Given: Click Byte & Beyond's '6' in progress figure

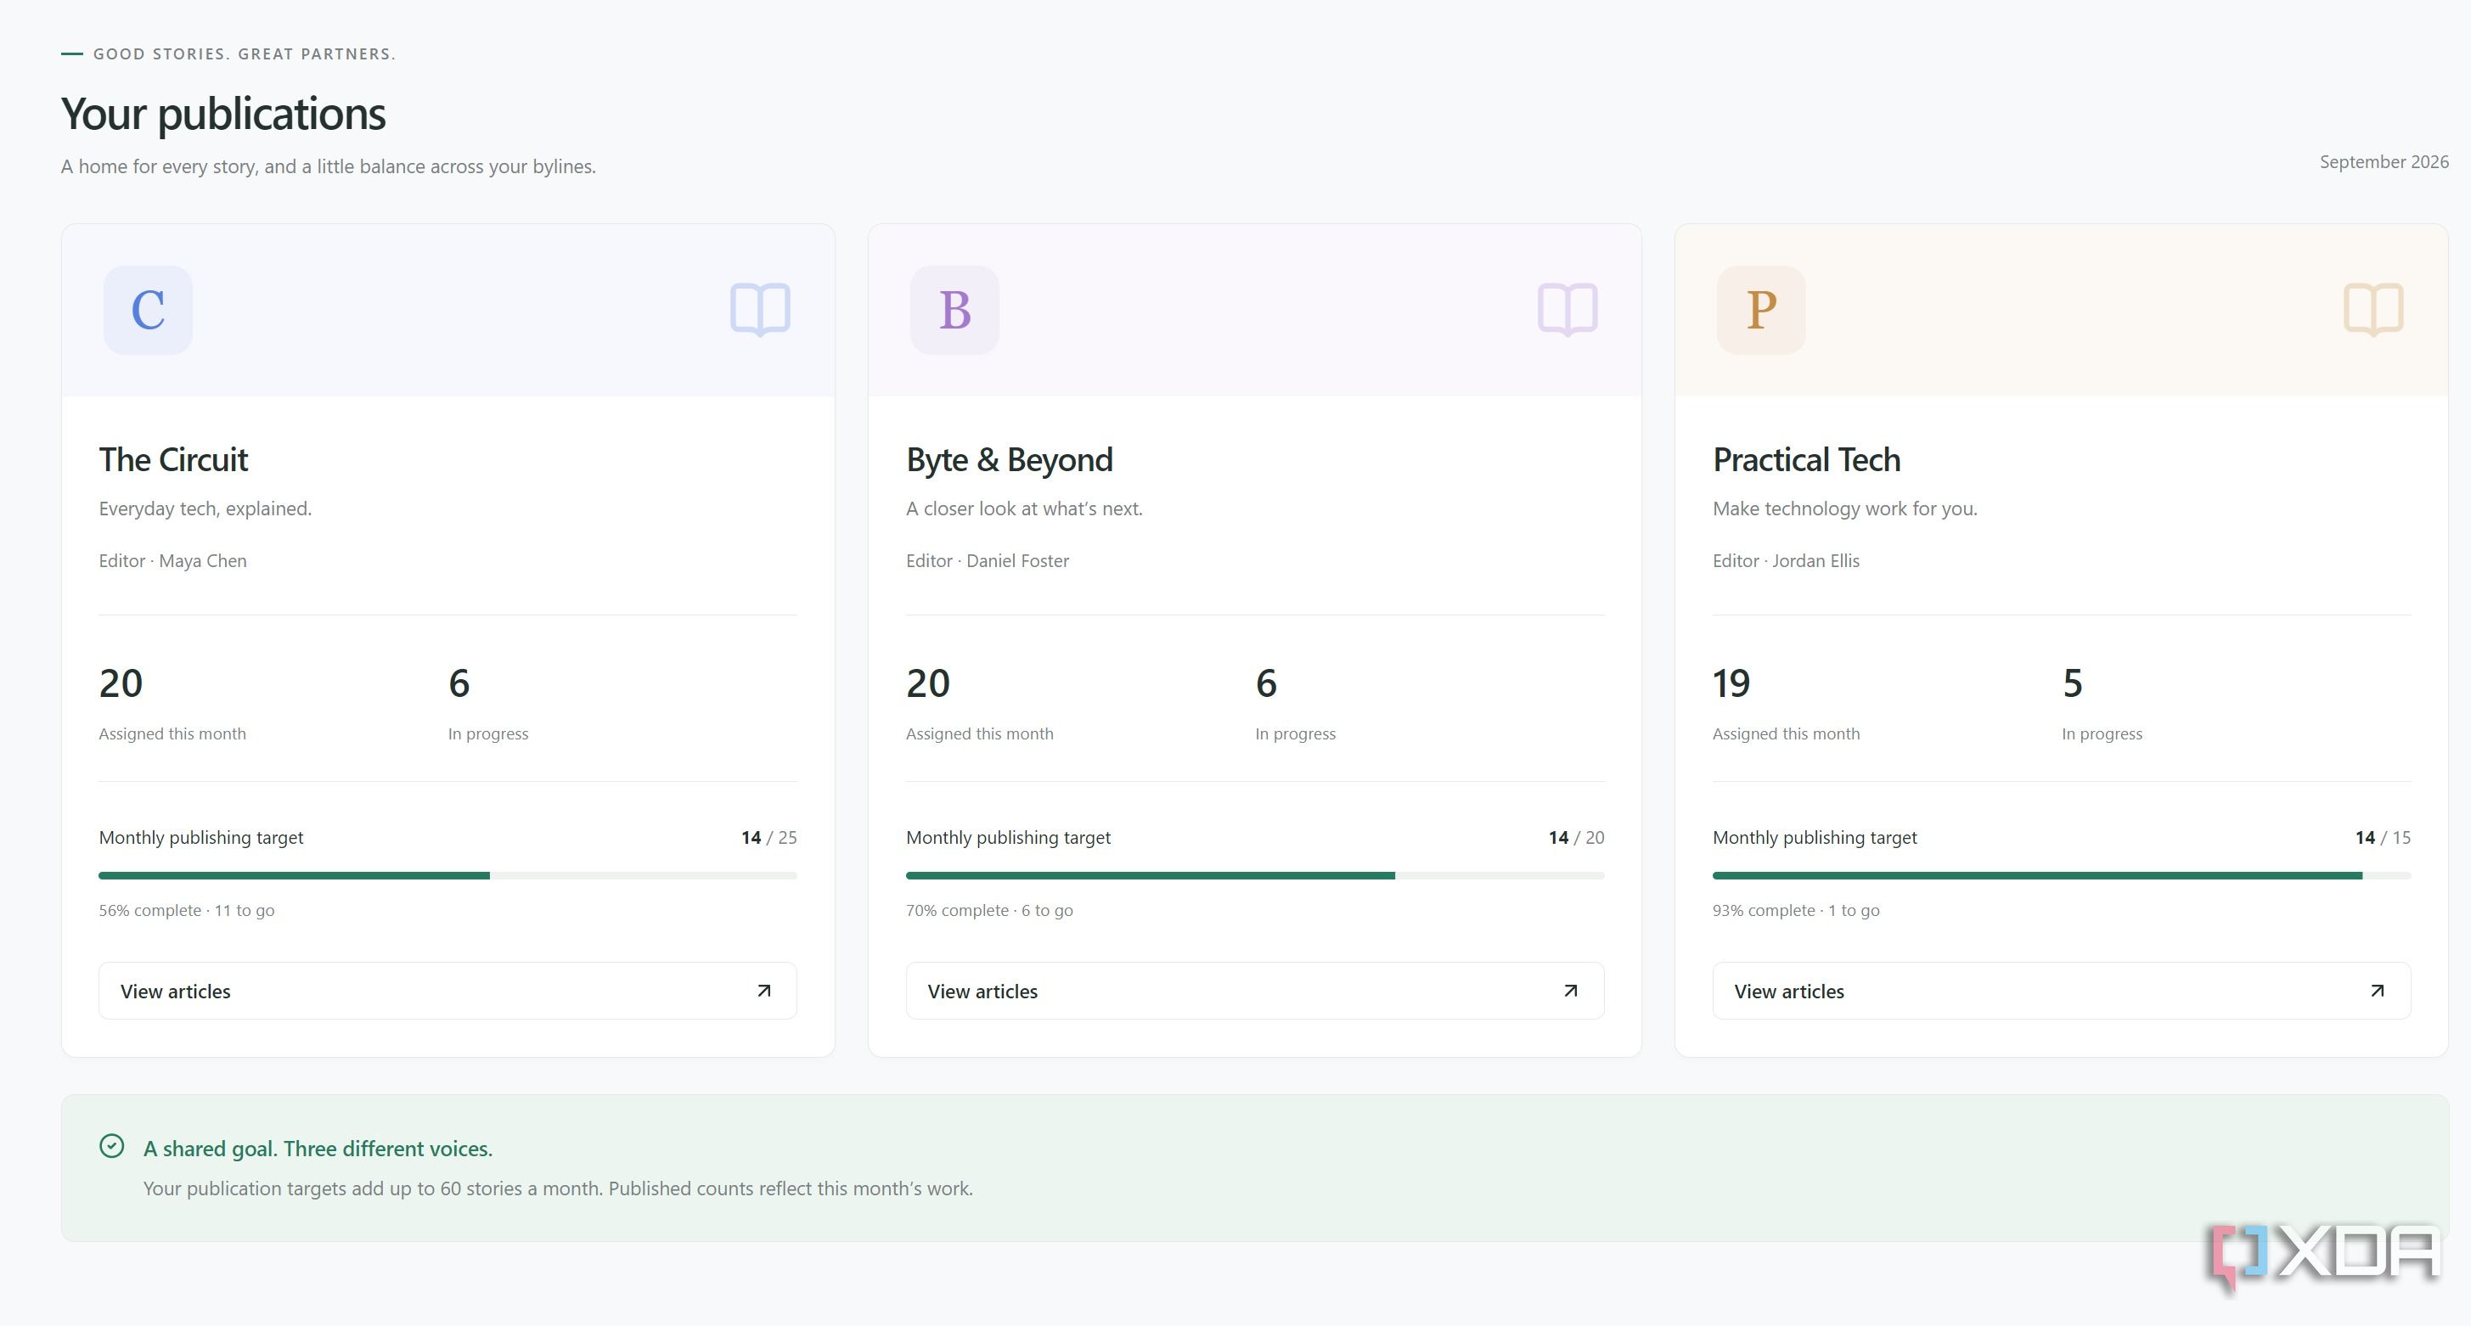Looking at the screenshot, I should coord(1266,683).
